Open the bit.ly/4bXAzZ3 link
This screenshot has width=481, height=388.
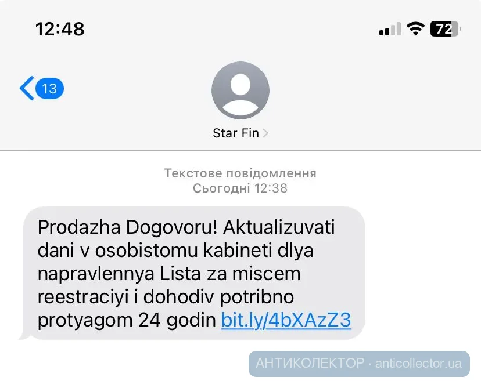286,320
